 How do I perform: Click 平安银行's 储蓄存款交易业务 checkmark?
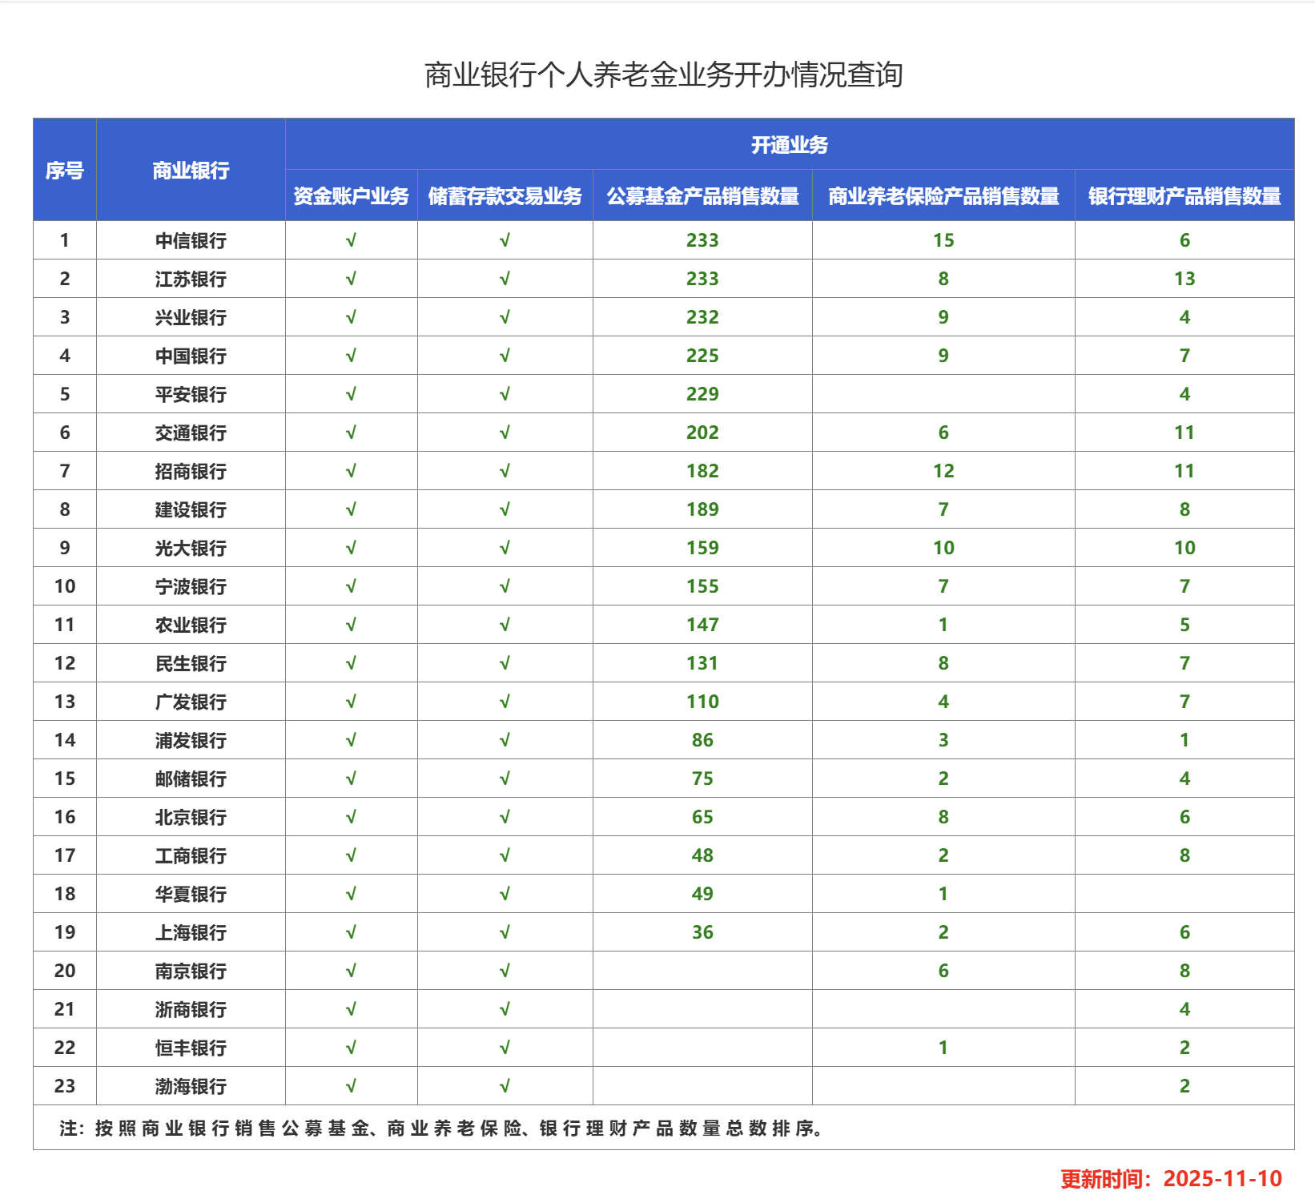pos(505,394)
